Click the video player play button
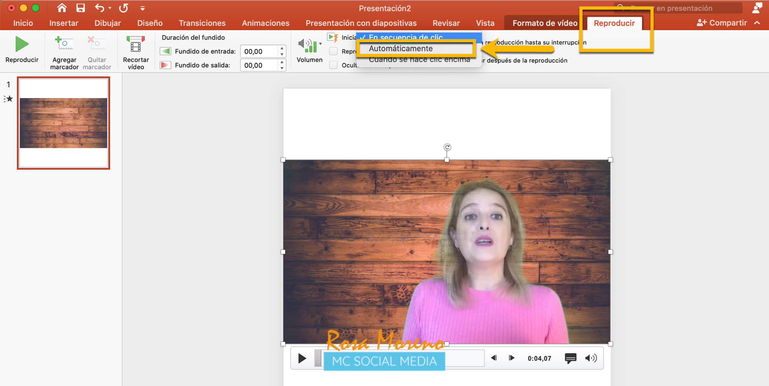Image resolution: width=769 pixels, height=386 pixels. pyautogui.click(x=302, y=358)
